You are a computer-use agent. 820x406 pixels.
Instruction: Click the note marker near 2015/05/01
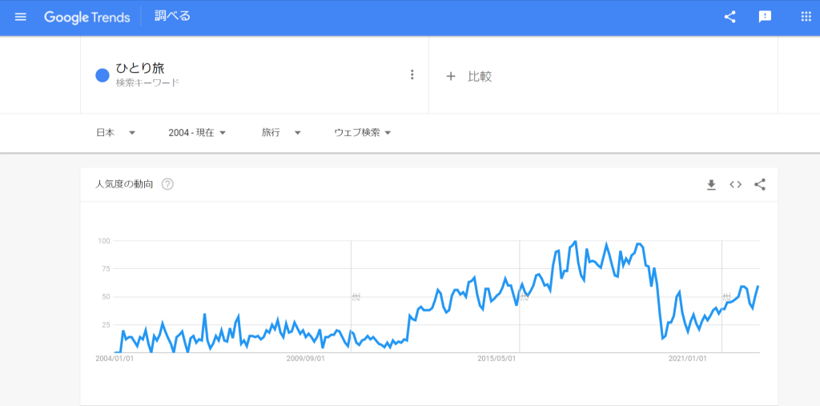pyautogui.click(x=525, y=297)
